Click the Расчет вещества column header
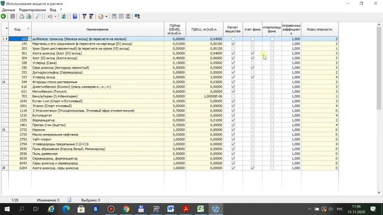 point(233,29)
